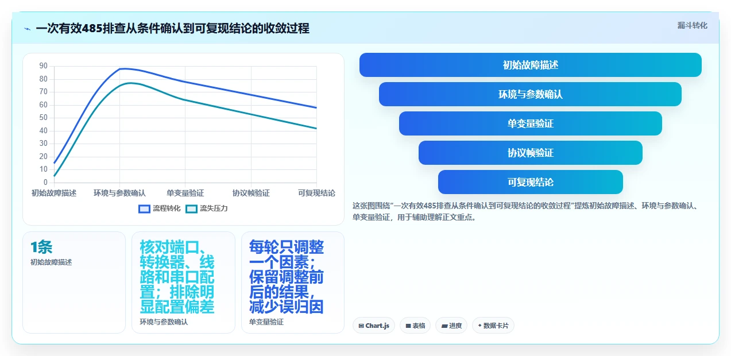Click the x-axis label 初始故障描述
The image size is (731, 356).
pyautogui.click(x=54, y=193)
